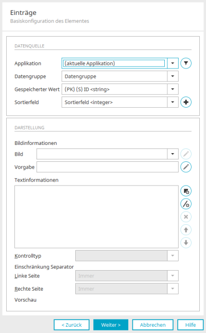Expand the Kontrolltyp dropdown

pyautogui.click(x=173, y=256)
